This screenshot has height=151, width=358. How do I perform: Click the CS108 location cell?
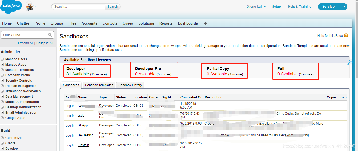coord(138,106)
